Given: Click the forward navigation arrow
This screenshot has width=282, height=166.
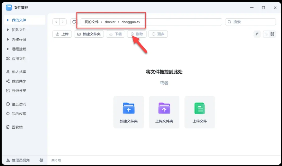Looking at the screenshot, I should pos(63,22).
